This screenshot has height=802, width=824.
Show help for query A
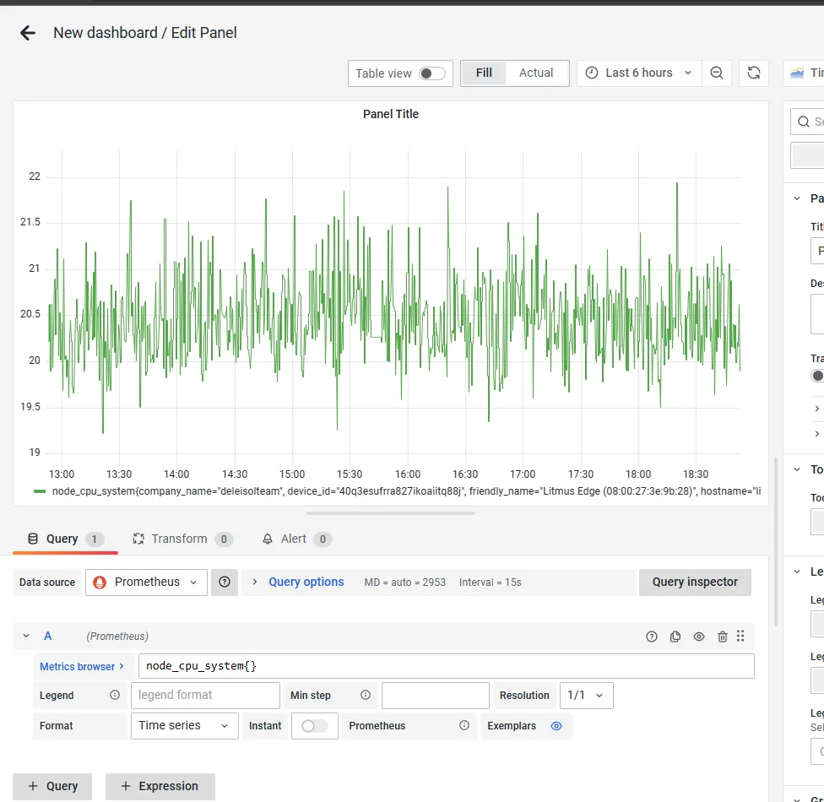point(652,637)
